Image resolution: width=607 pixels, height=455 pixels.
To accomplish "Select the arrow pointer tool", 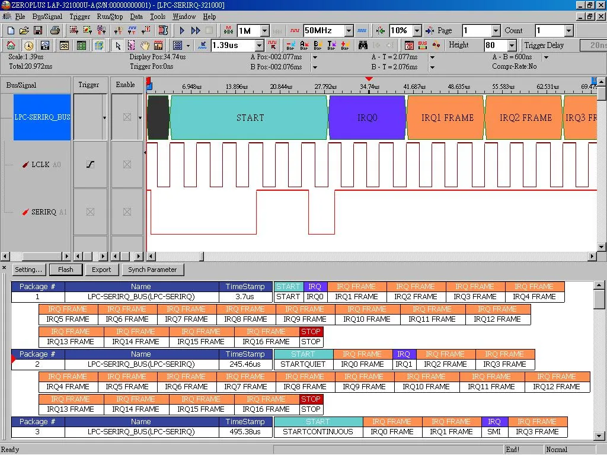I will tap(118, 45).
